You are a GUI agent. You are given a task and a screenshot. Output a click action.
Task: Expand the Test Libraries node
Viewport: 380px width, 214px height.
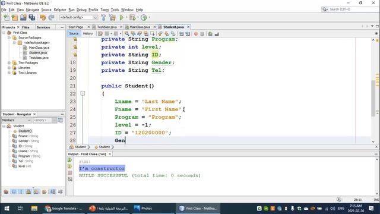click(x=9, y=73)
